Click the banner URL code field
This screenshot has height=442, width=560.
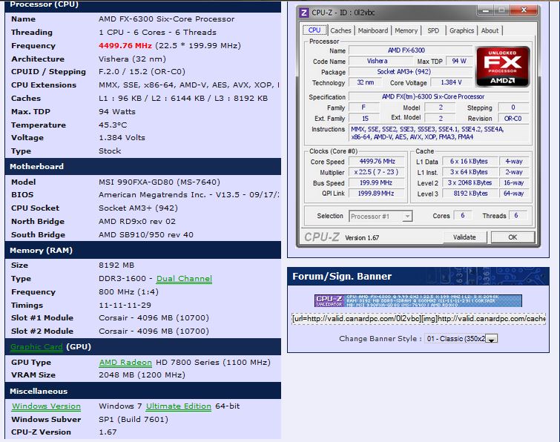click(418, 318)
